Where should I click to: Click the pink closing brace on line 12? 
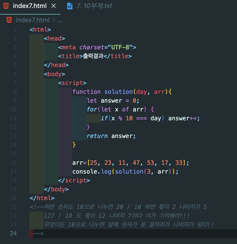tap(88, 127)
